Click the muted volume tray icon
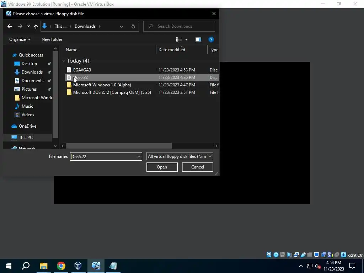364x273 pixels. (x=318, y=266)
